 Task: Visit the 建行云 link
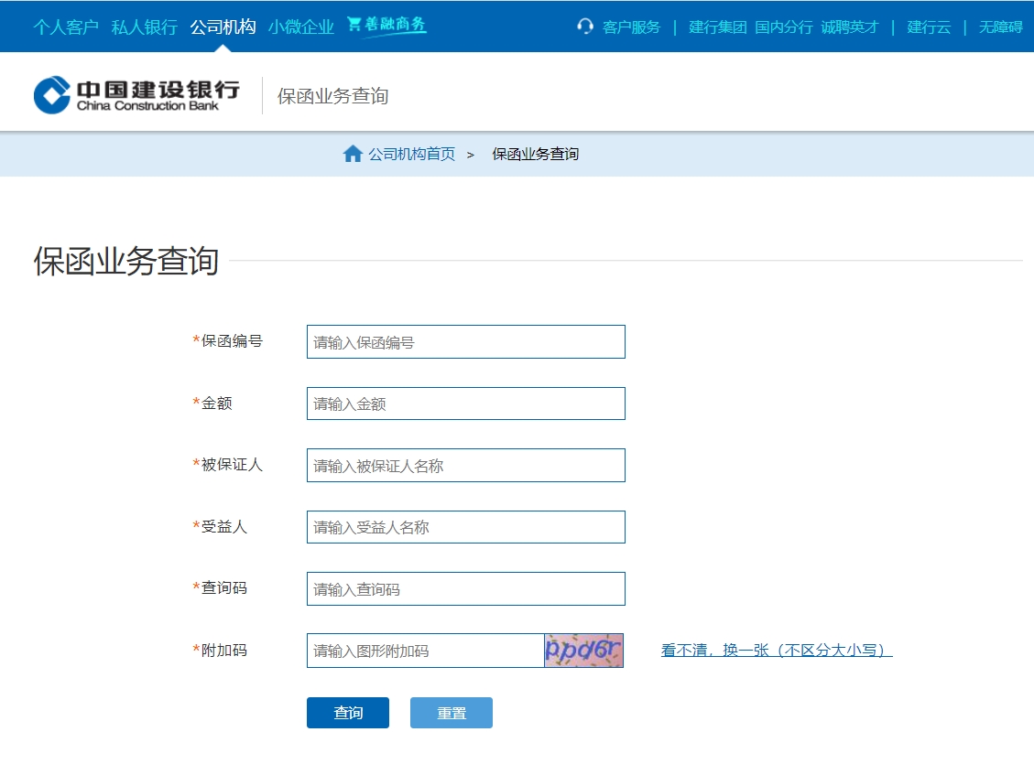929,27
